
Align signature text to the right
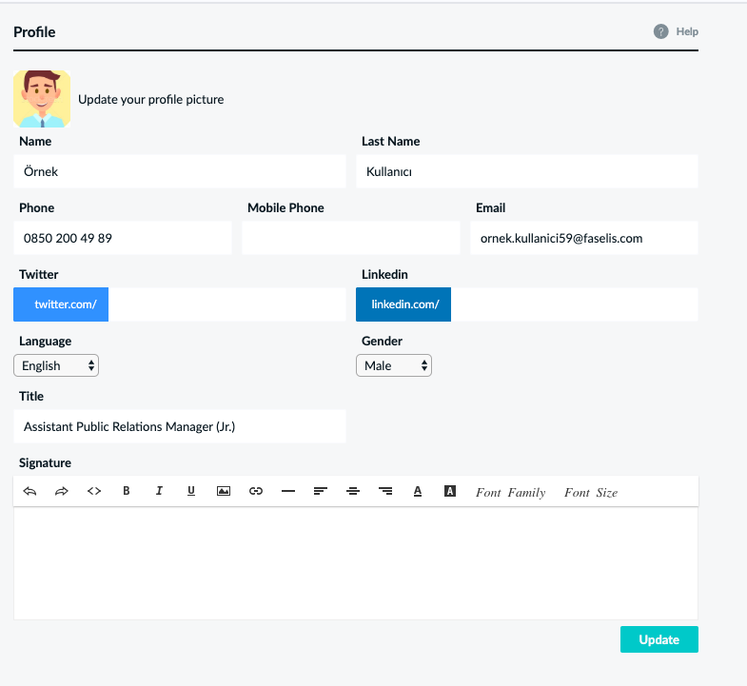coord(385,491)
